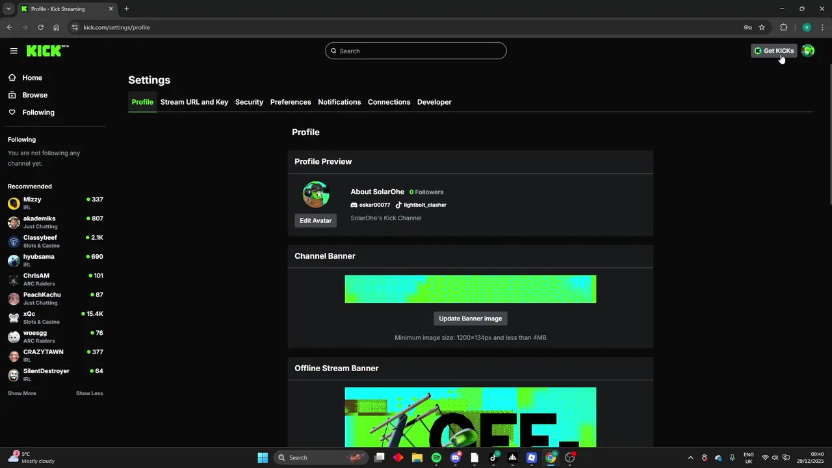Click the Home house icon in sidebar
This screenshot has width=832, height=468.
tap(12, 77)
